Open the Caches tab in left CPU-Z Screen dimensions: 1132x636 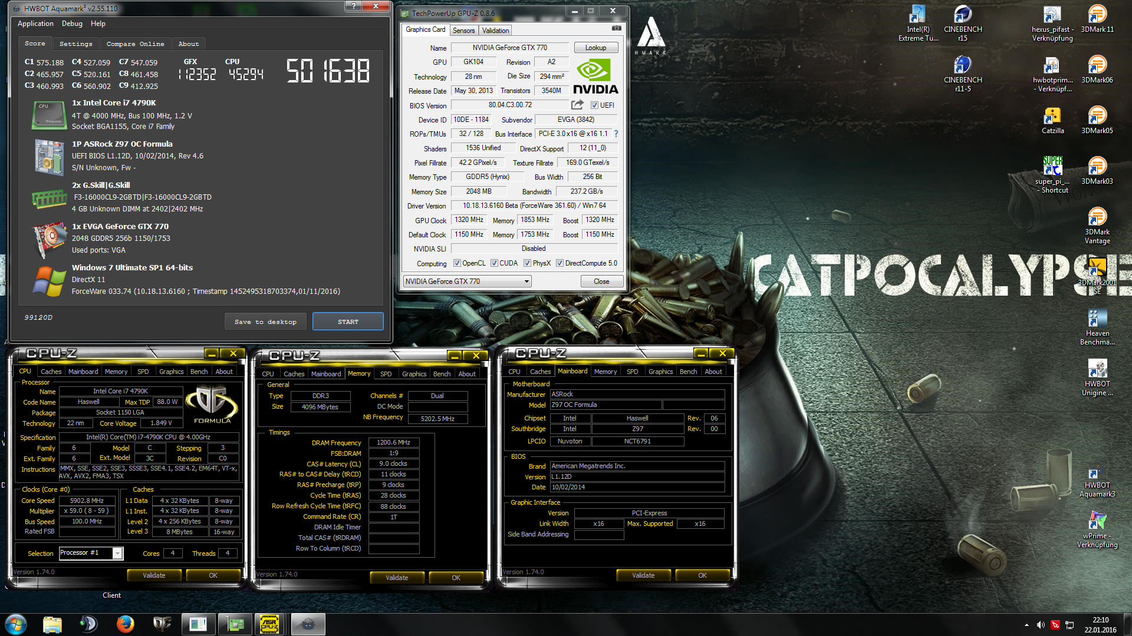pos(51,372)
